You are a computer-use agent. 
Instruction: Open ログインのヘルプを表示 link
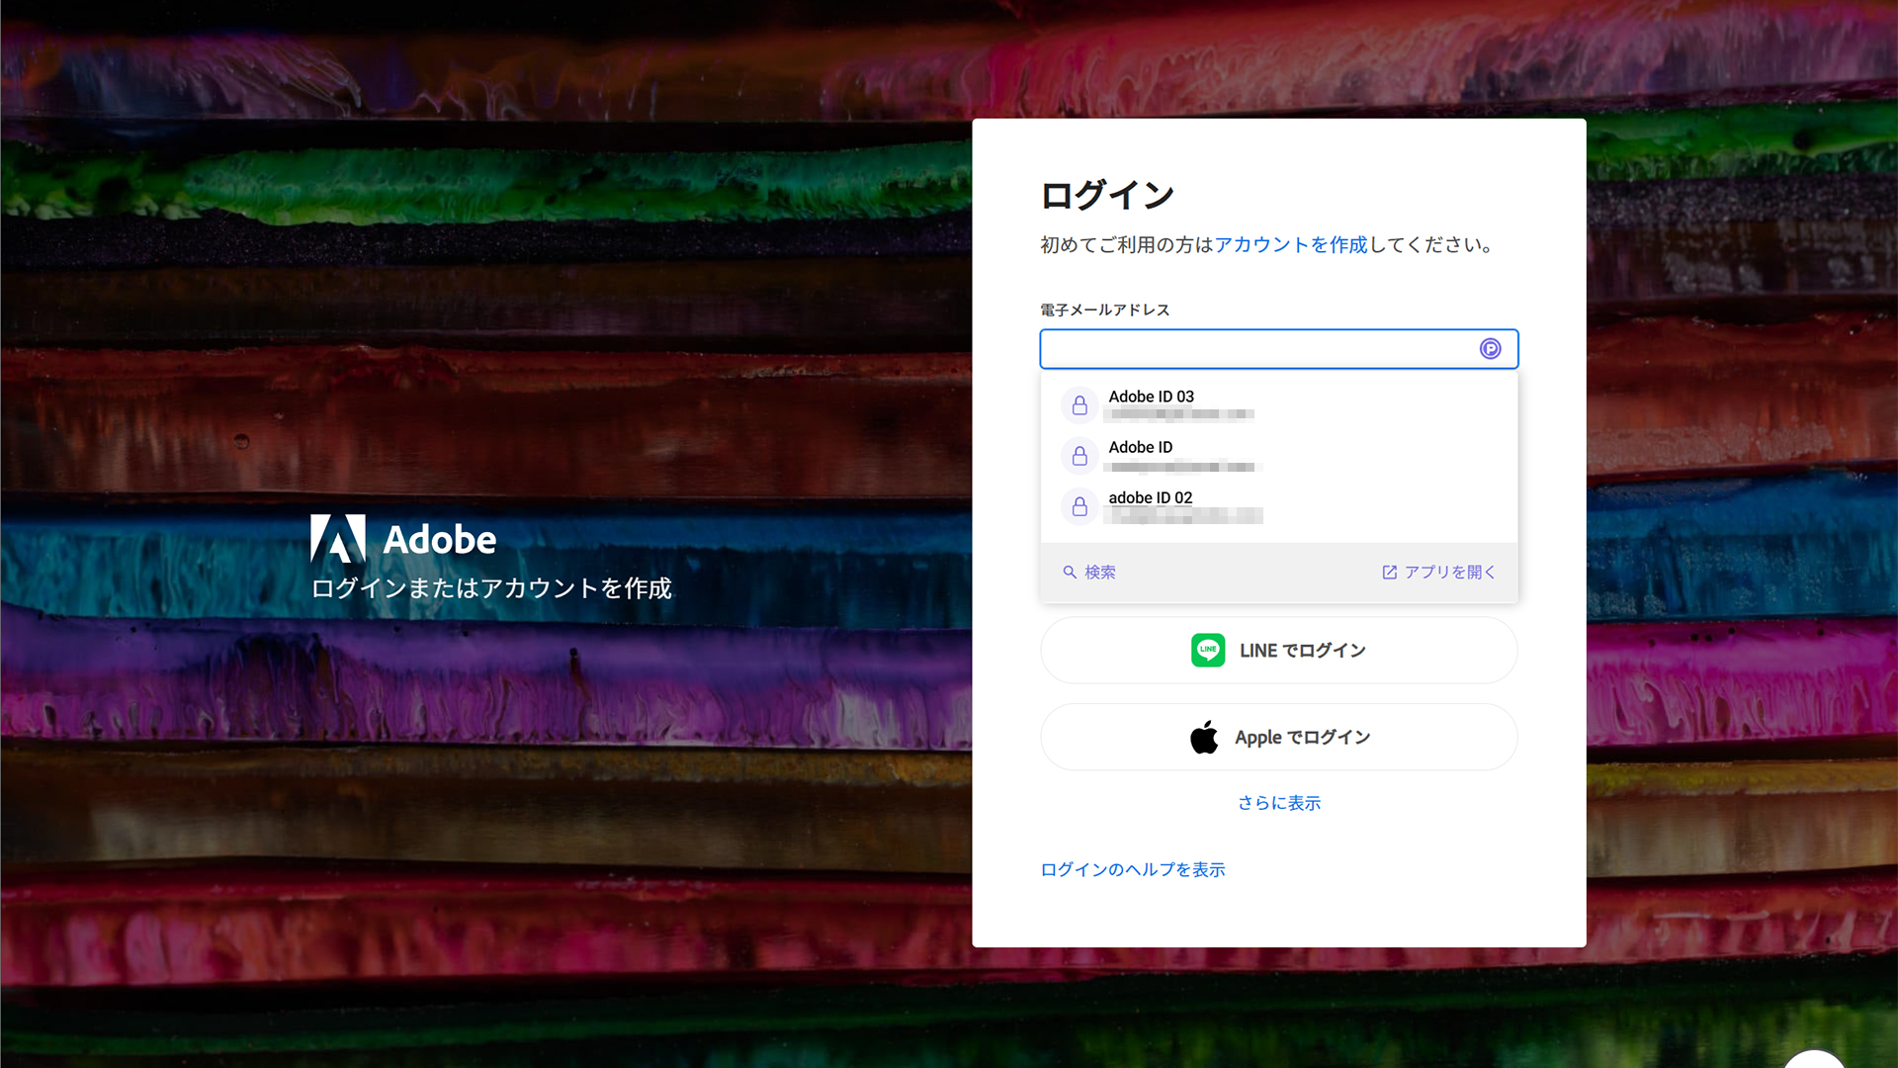1132,869
